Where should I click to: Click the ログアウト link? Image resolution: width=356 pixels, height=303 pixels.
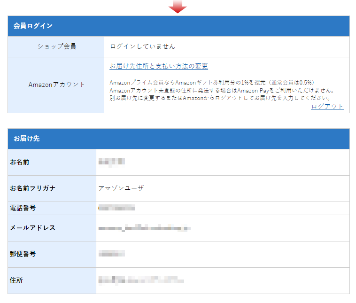point(327,107)
